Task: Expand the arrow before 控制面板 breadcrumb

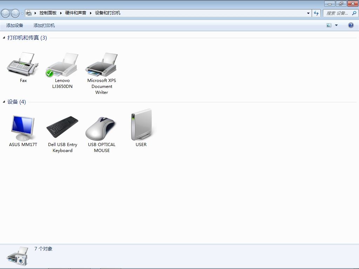Action: point(35,13)
